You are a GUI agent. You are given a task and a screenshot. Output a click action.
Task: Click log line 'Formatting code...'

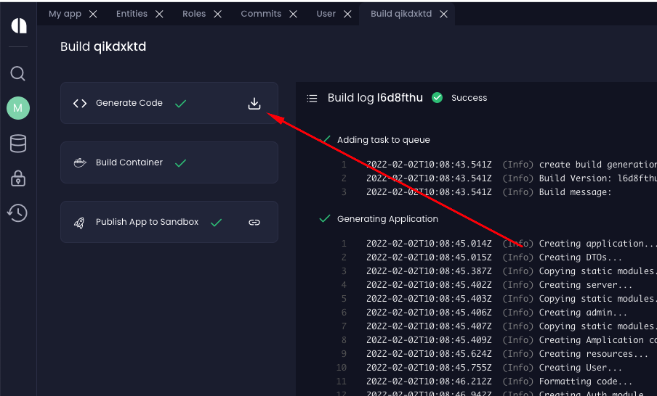[x=585, y=381]
